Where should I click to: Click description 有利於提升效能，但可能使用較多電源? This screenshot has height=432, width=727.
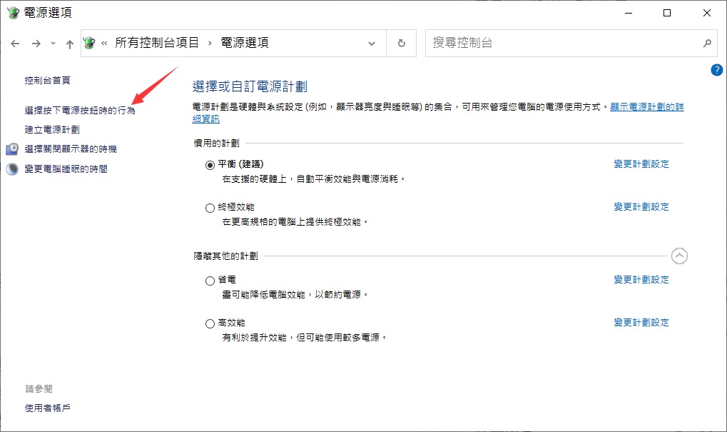tap(304, 337)
